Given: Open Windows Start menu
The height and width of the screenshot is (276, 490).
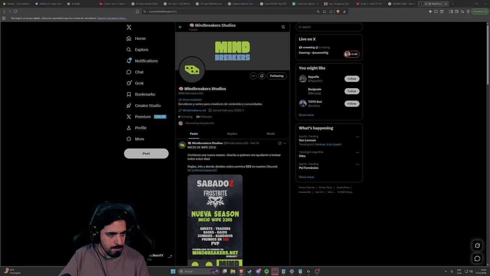Looking at the screenshot, I should (173, 271).
